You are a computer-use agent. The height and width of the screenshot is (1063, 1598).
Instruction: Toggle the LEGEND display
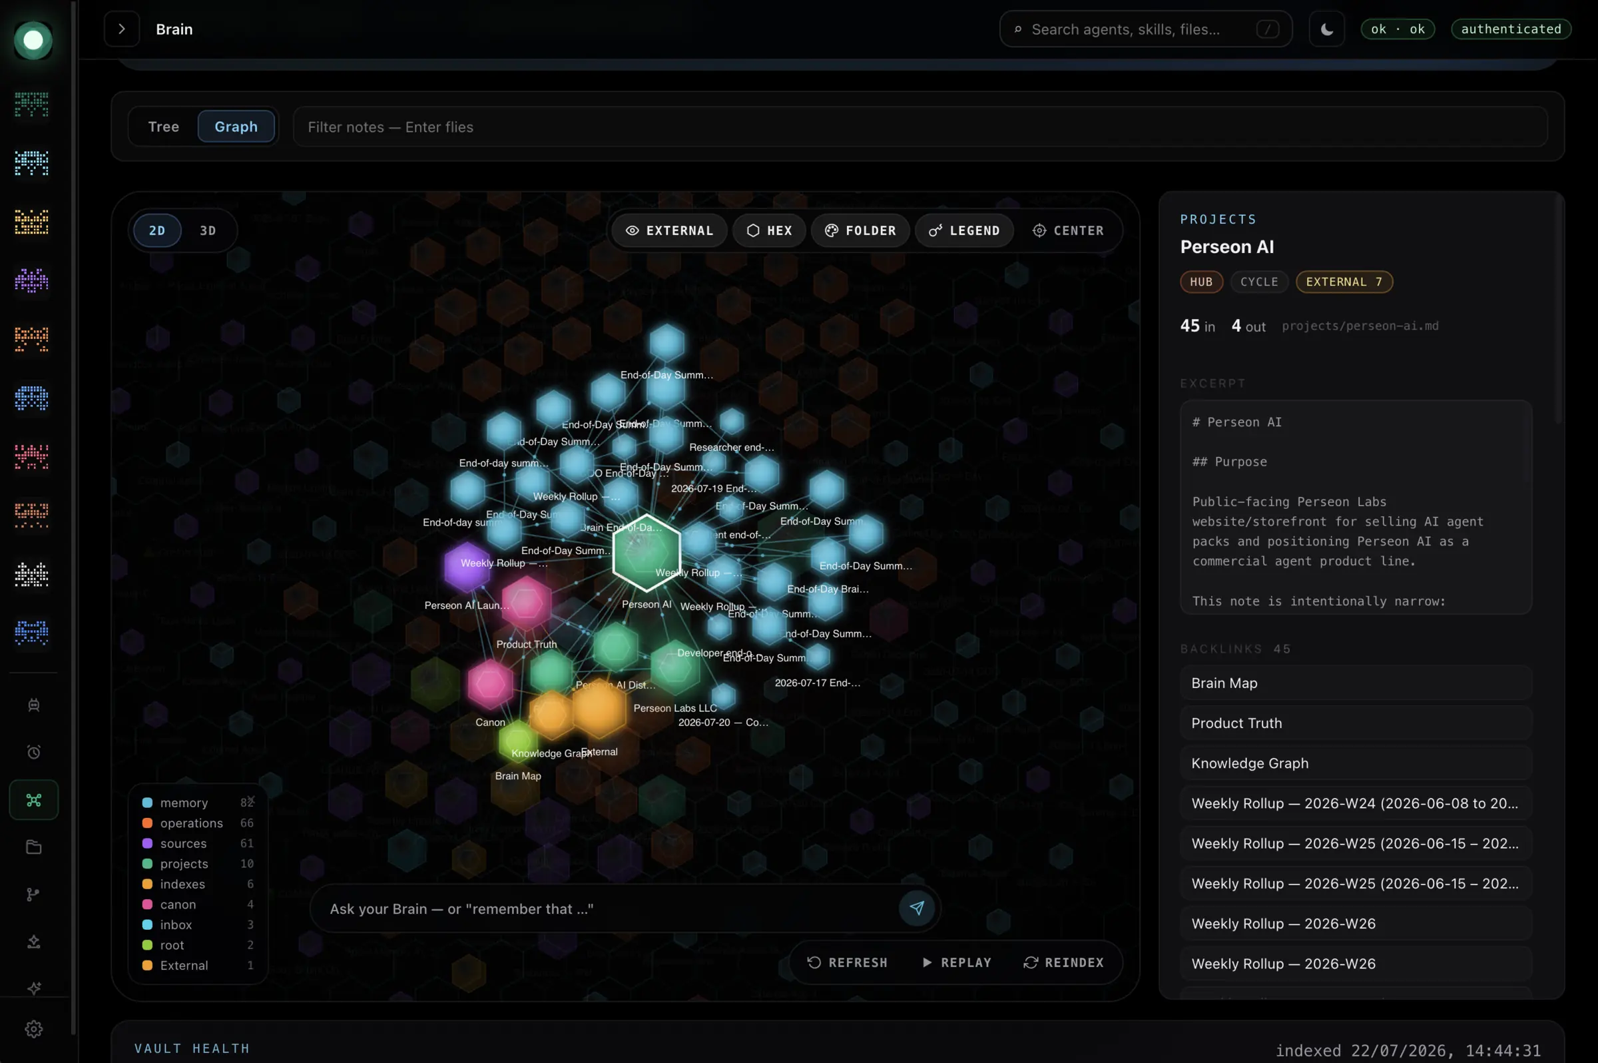(x=963, y=230)
